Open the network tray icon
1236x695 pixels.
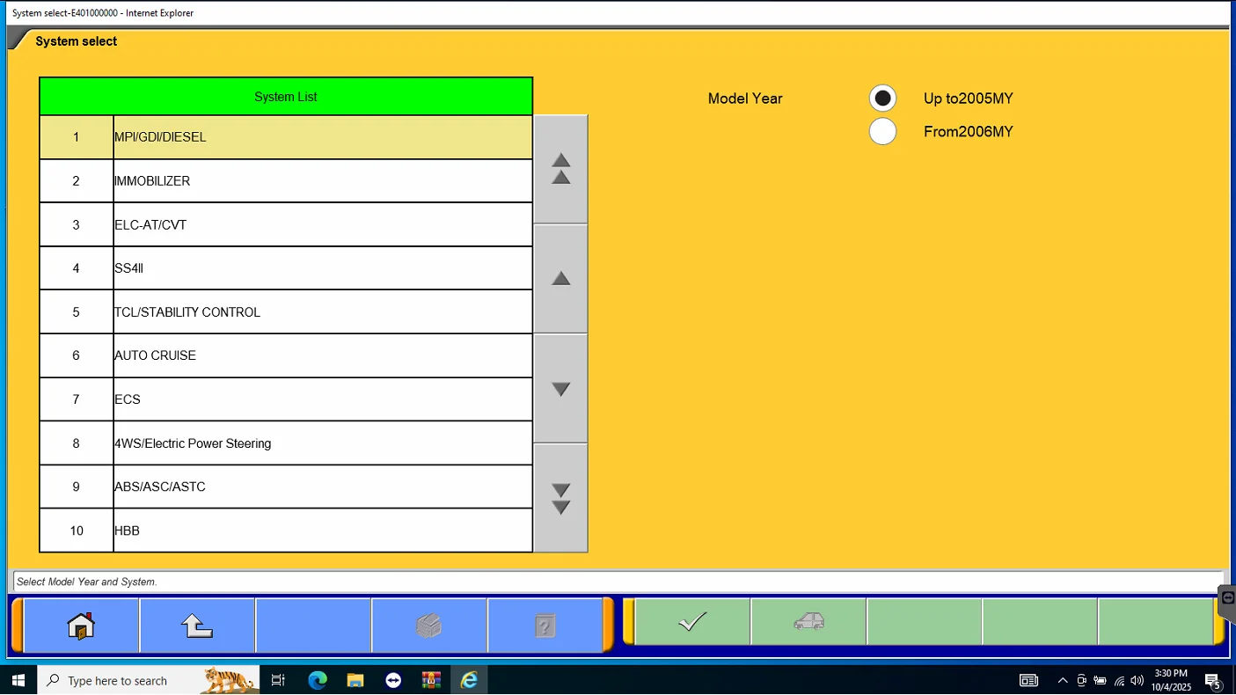(1119, 680)
